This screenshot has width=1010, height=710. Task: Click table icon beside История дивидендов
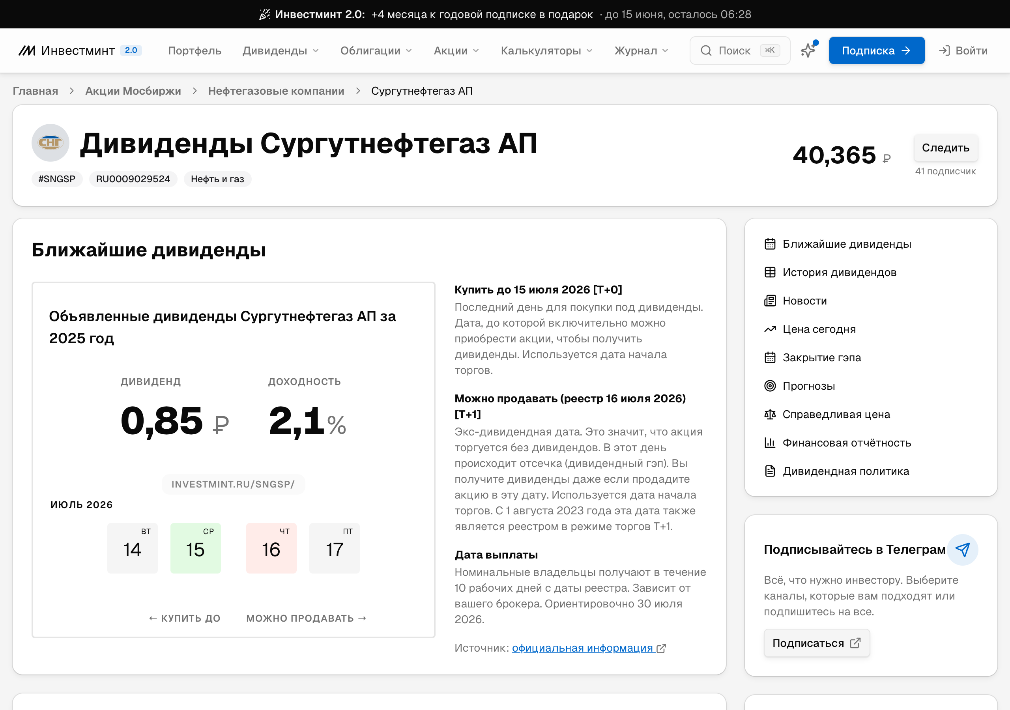click(x=770, y=272)
